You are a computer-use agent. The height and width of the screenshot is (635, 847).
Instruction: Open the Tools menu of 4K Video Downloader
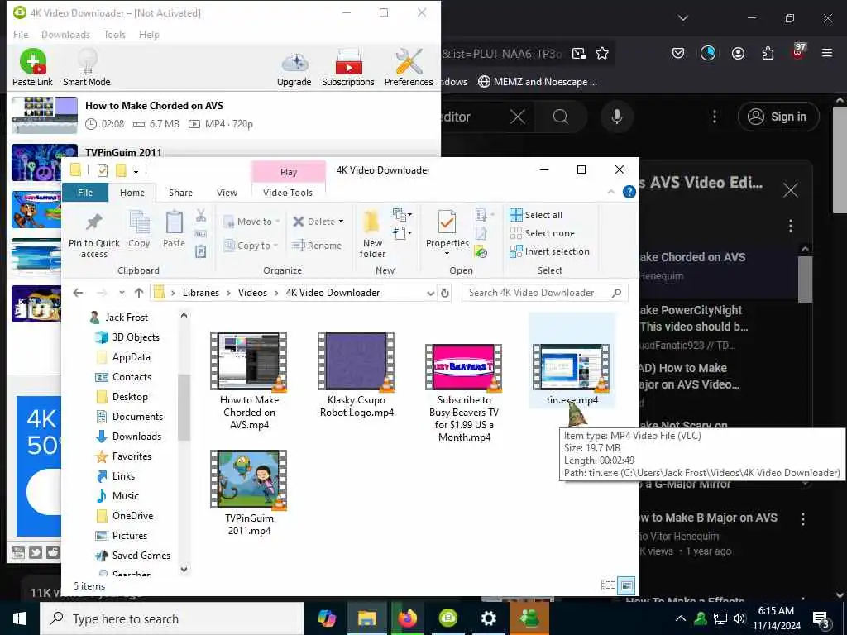[114, 35]
